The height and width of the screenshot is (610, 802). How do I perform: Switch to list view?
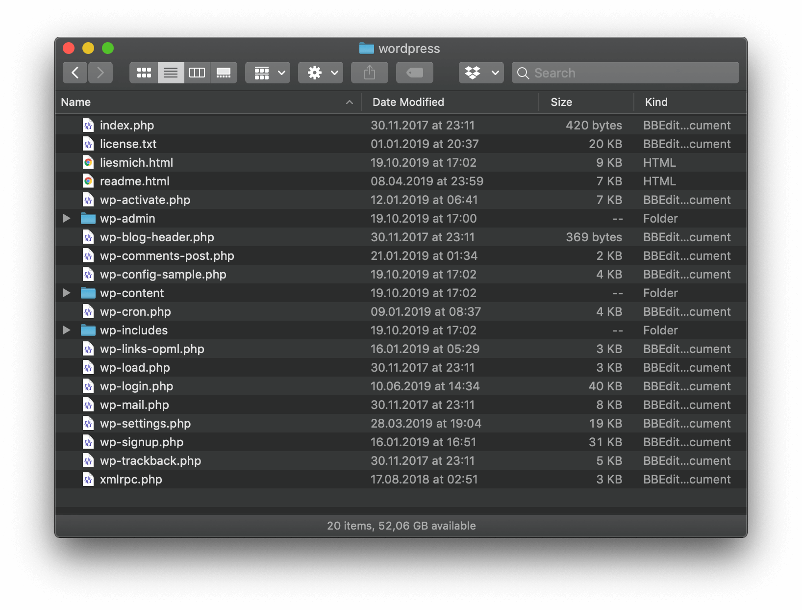(171, 73)
